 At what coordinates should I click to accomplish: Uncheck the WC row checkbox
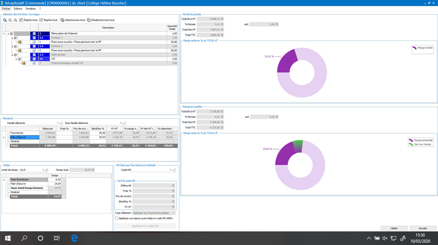(x=34, y=59)
